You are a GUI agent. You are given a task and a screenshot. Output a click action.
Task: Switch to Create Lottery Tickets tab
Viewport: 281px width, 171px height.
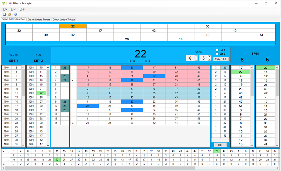click(39, 20)
